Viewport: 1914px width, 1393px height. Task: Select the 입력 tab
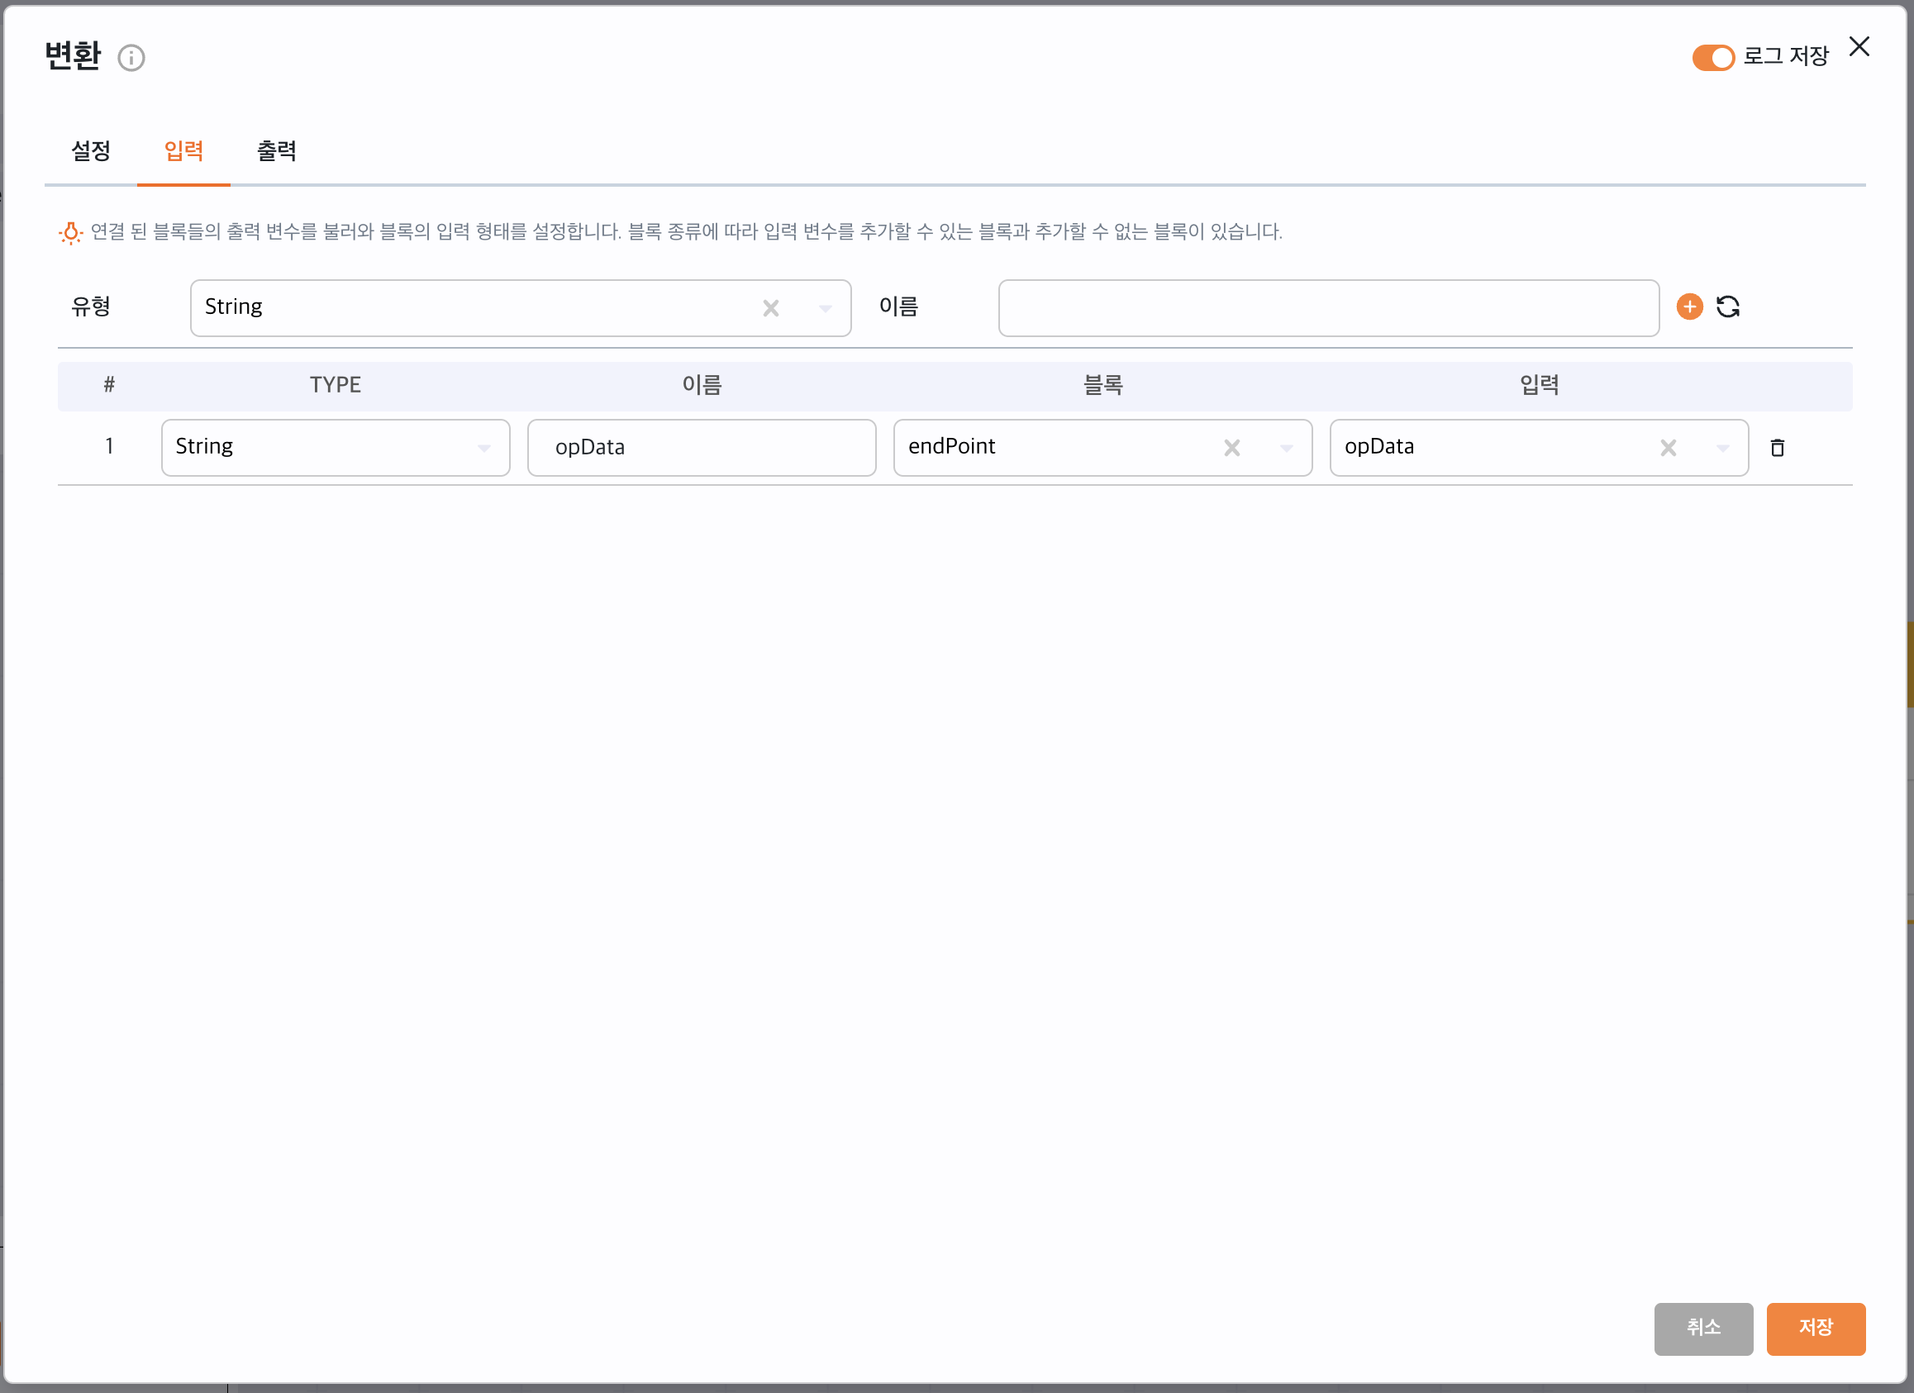coord(184,151)
